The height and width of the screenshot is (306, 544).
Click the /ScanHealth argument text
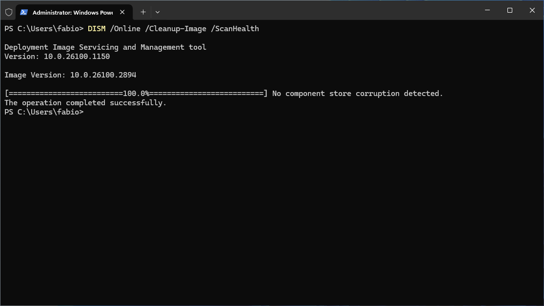point(235,29)
